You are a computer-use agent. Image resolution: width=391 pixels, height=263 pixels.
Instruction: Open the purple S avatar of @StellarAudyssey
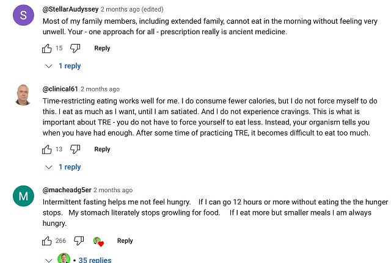pos(23,15)
